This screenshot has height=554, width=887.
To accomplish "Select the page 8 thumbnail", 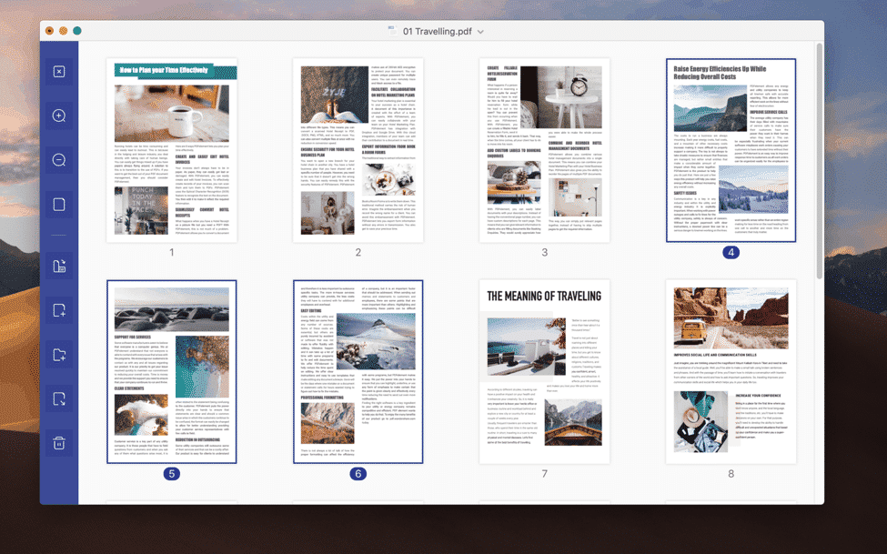I will point(730,371).
